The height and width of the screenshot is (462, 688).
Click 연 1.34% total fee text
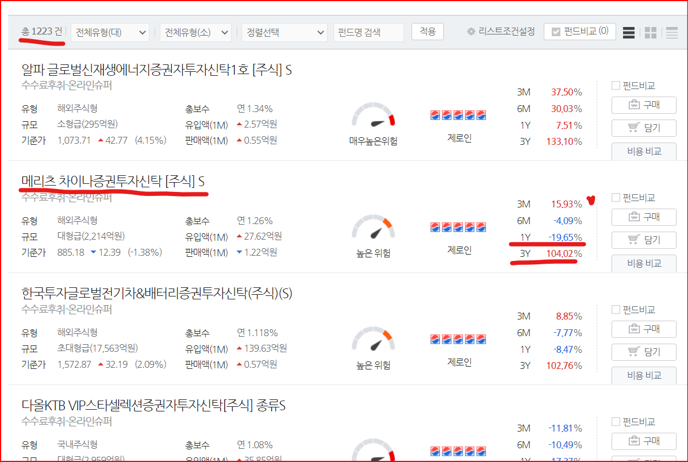(255, 109)
